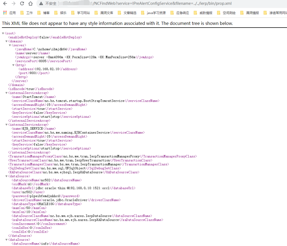Click the browser forward arrow
Image resolution: width=287 pixels, height=246 pixels.
click(13, 4)
